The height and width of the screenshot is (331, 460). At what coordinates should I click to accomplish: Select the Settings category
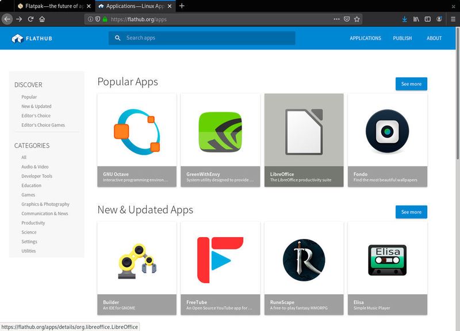pyautogui.click(x=29, y=242)
